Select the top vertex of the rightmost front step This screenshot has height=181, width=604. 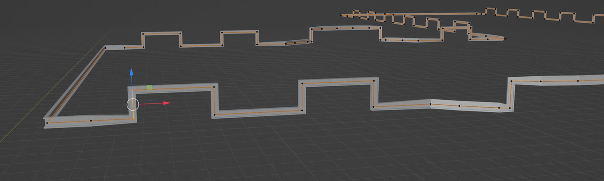512,82
